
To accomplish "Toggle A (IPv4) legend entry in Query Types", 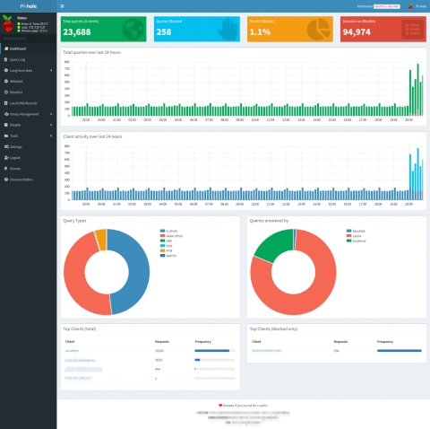I will pyautogui.click(x=168, y=231).
